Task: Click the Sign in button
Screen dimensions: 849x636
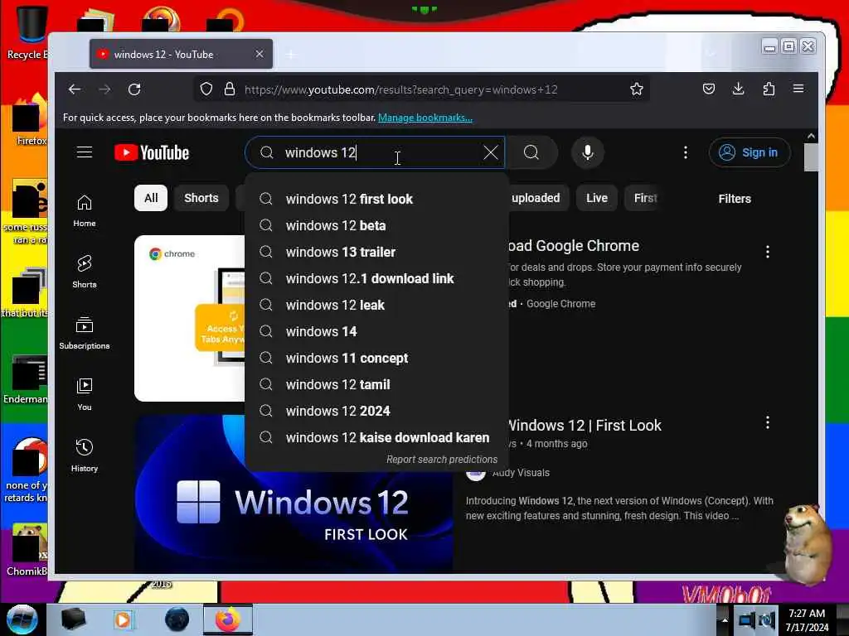Action: (750, 152)
